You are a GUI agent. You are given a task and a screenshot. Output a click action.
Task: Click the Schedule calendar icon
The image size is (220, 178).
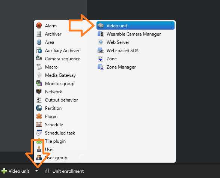[x=39, y=124]
